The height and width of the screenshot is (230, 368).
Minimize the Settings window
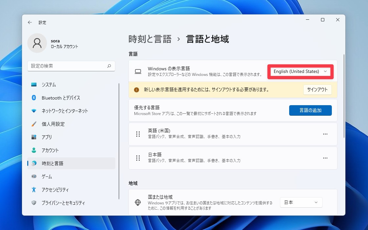coord(308,20)
